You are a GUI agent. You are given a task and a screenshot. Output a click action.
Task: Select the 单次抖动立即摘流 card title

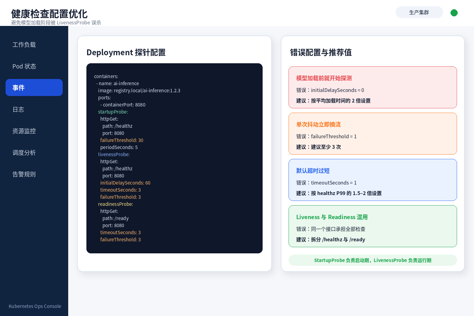coord(318,124)
